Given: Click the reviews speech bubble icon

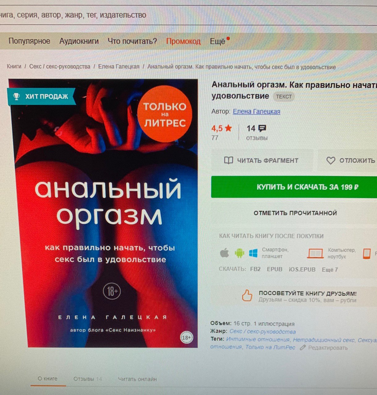Looking at the screenshot, I should point(262,128).
